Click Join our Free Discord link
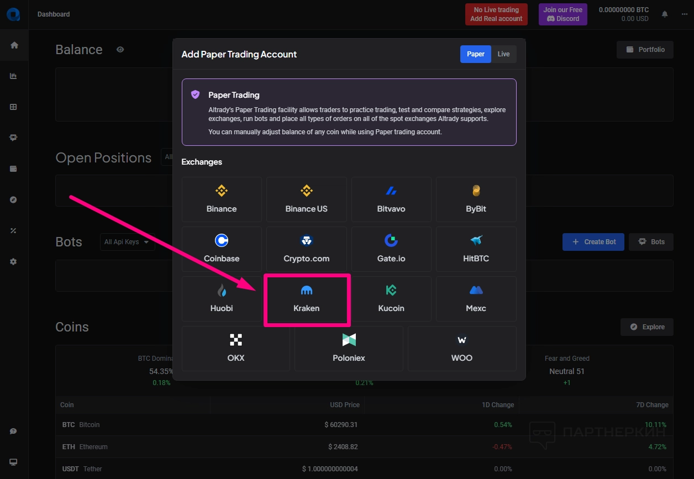This screenshot has width=694, height=479. point(562,14)
